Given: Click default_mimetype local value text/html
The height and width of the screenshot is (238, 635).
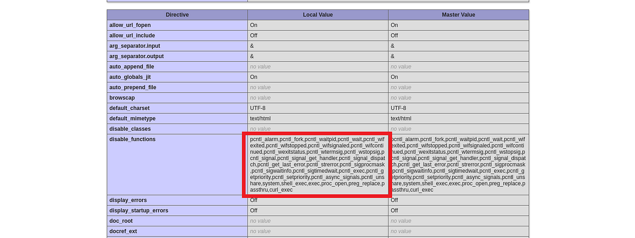Looking at the screenshot, I should [260, 118].
